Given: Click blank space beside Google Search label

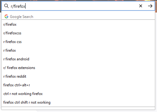Looking at the screenshot, I should pyautogui.click(x=94, y=17).
